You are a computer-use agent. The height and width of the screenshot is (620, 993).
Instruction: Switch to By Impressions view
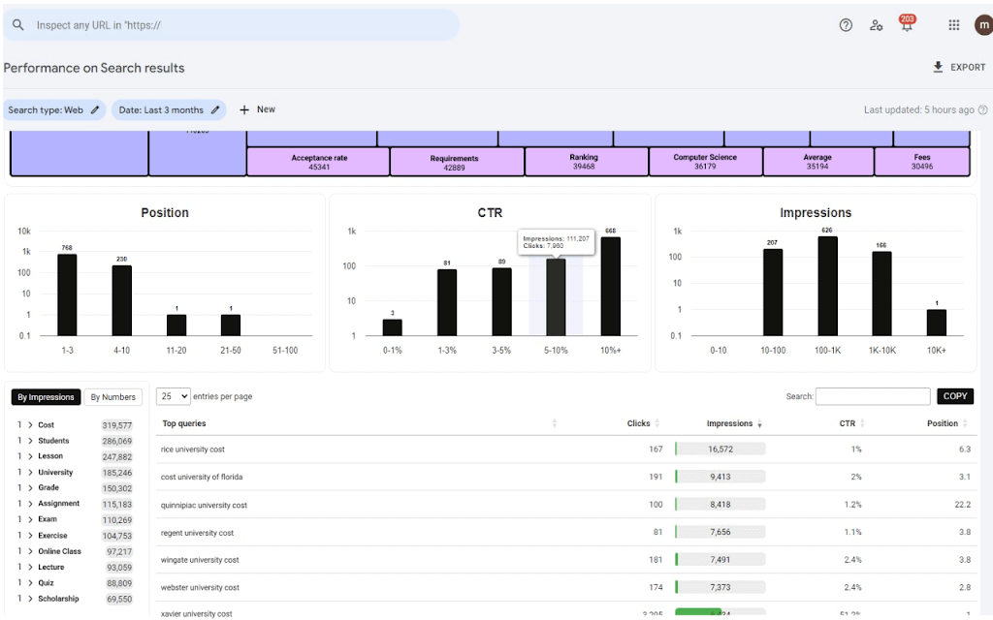[46, 397]
